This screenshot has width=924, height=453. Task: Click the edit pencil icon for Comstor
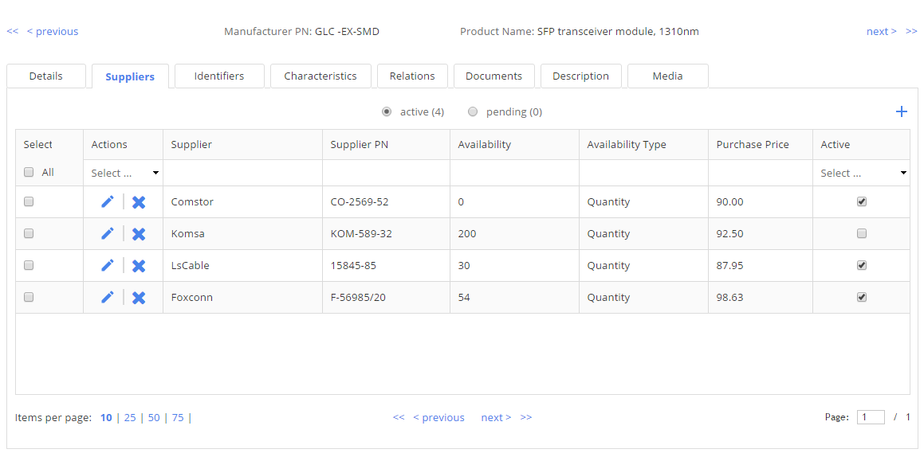click(108, 201)
